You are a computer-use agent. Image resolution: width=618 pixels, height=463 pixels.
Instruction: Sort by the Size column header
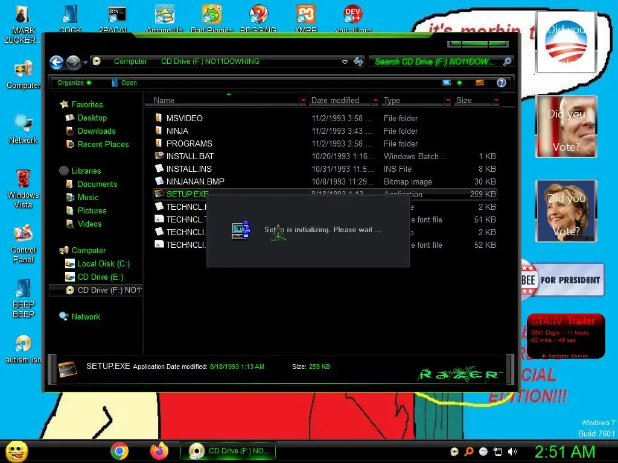(473, 101)
